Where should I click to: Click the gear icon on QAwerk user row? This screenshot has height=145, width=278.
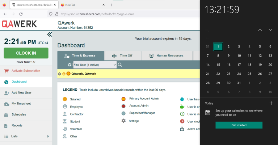59,74
